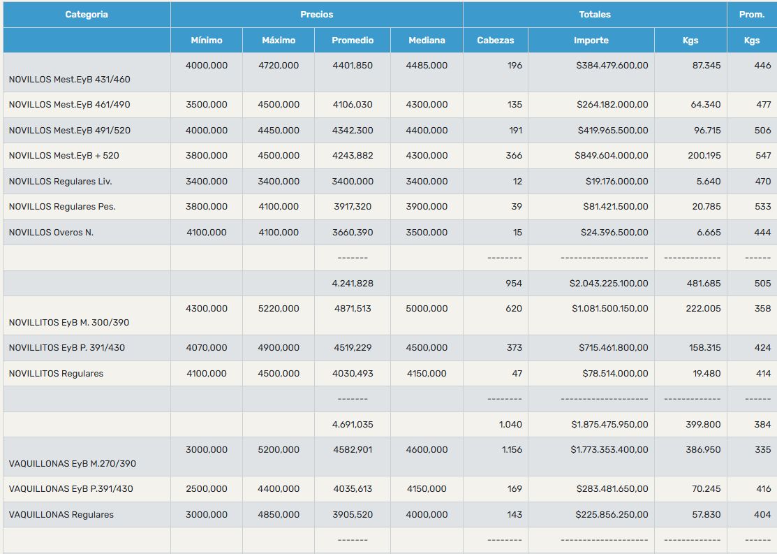Click the Cabezas column header
Viewport: 777px width, 554px height.
[496, 41]
